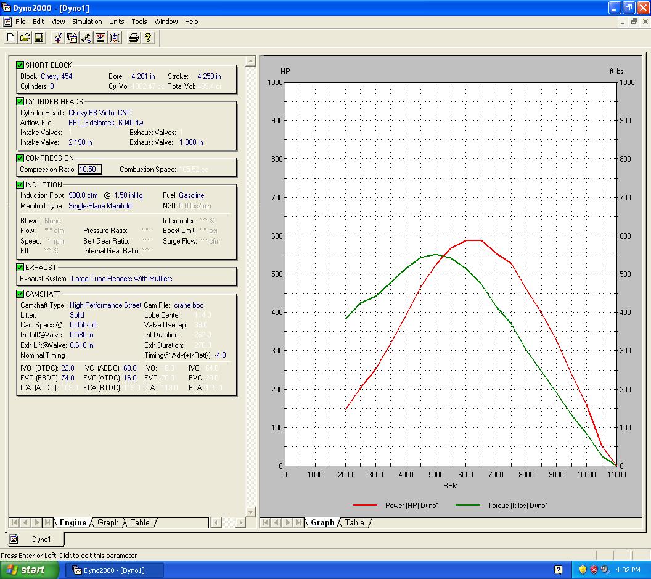
Task: Change the Lifter type Solid
Action: [77, 315]
